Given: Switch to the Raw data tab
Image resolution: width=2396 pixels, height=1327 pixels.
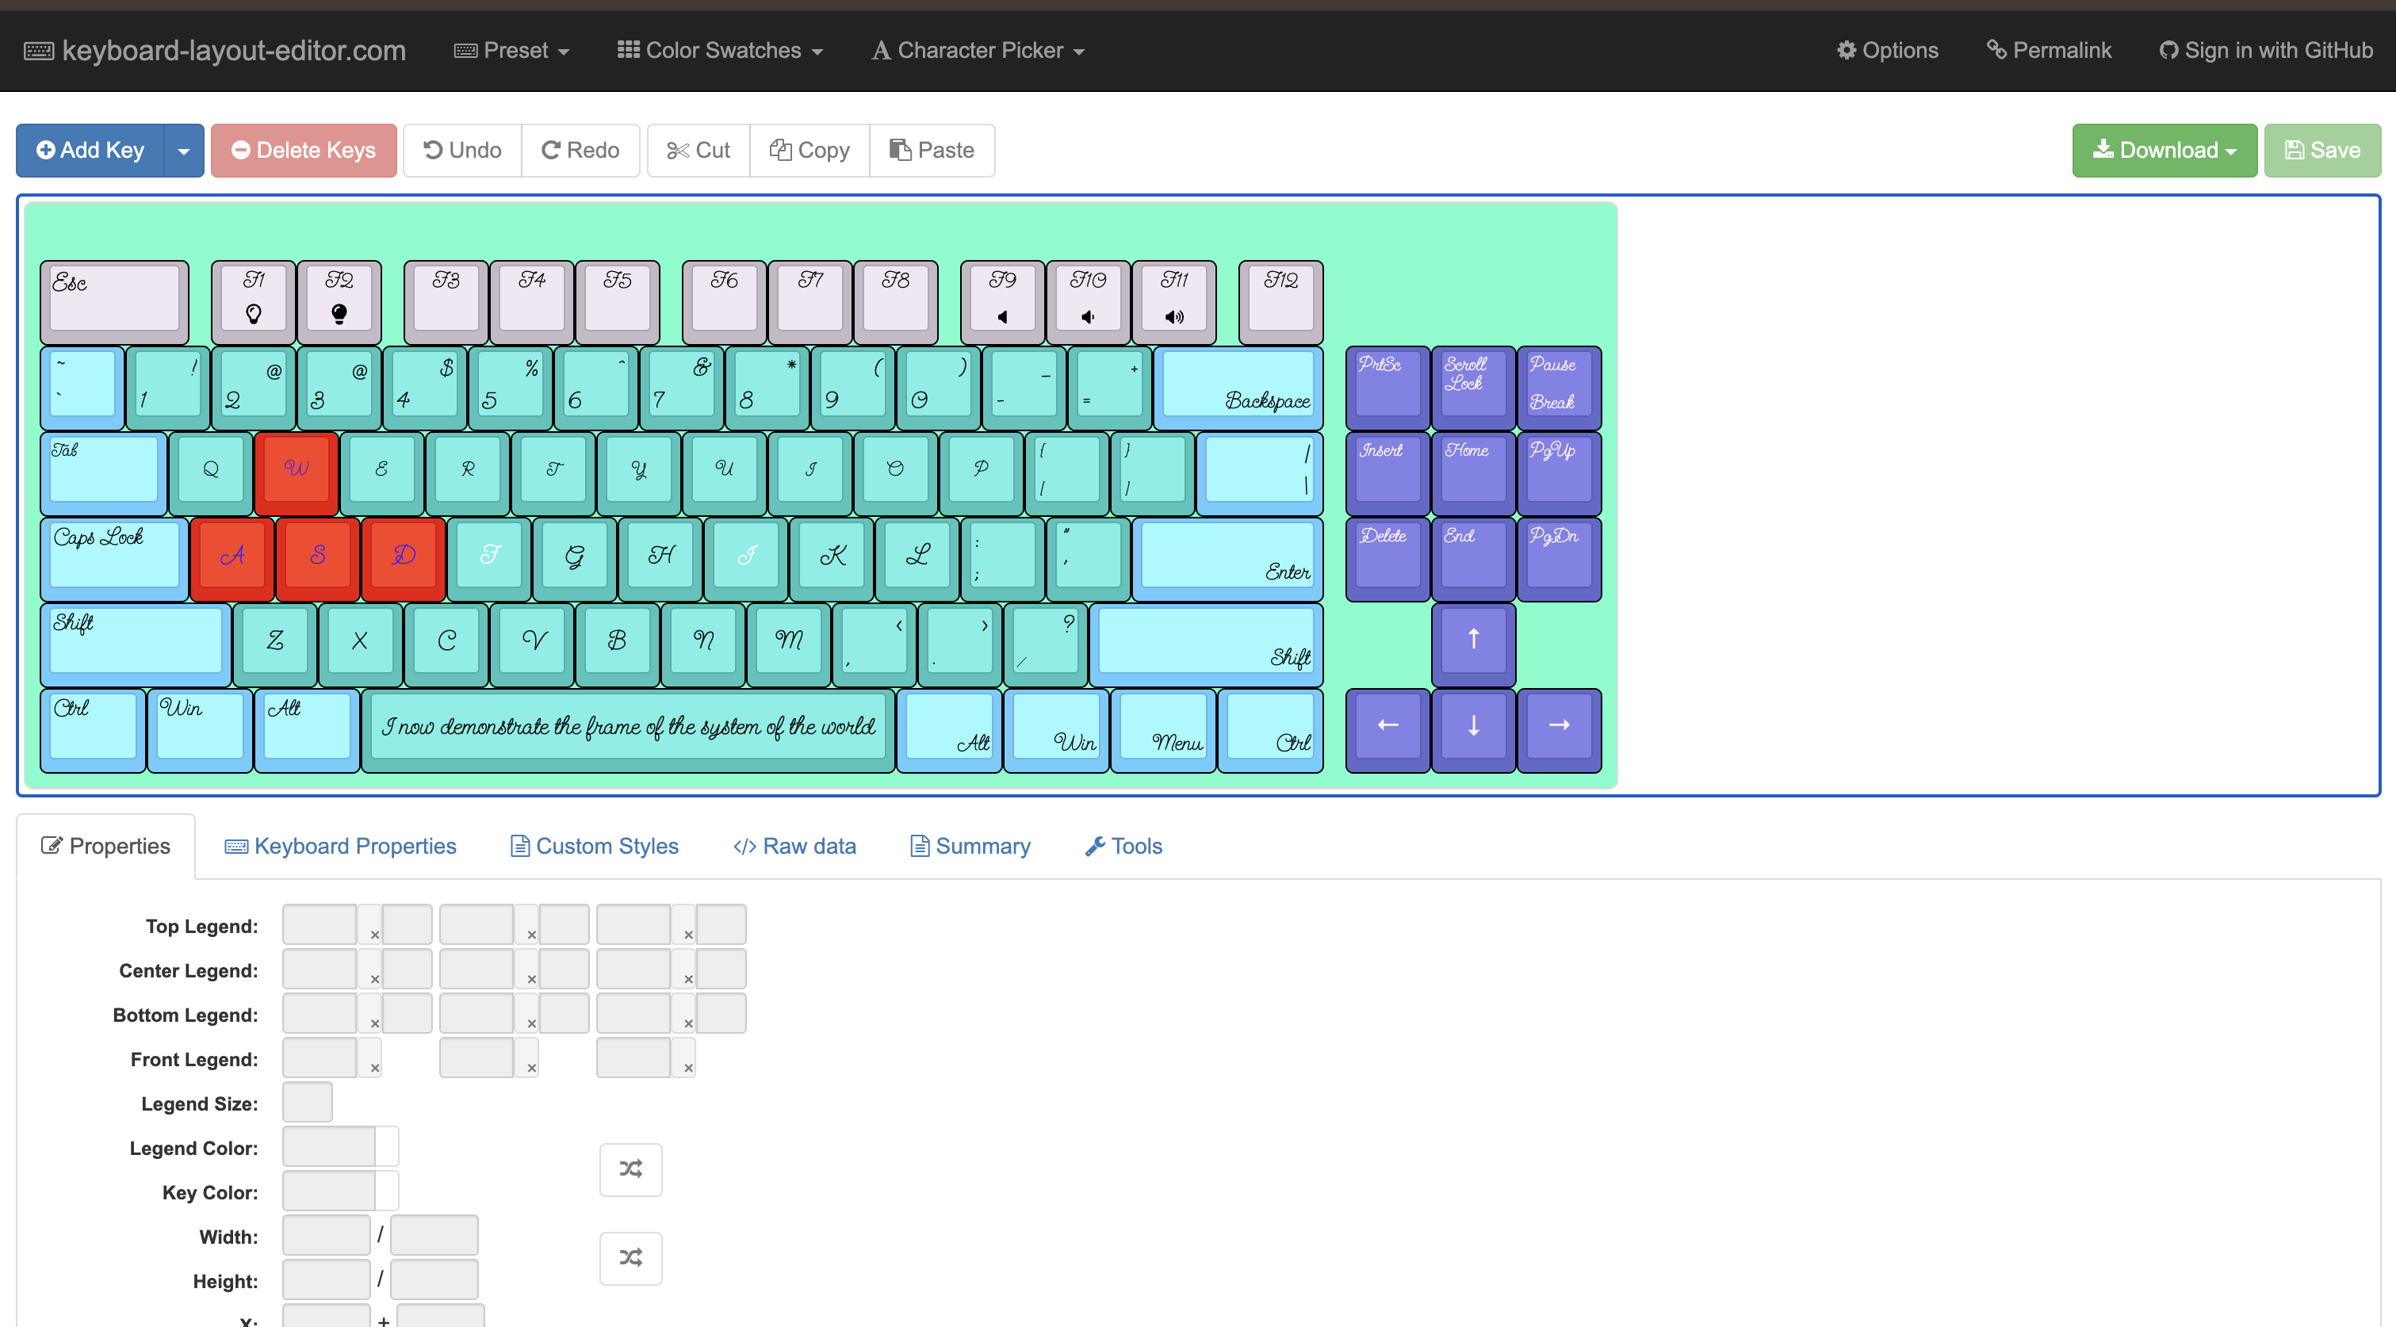Looking at the screenshot, I should [794, 845].
